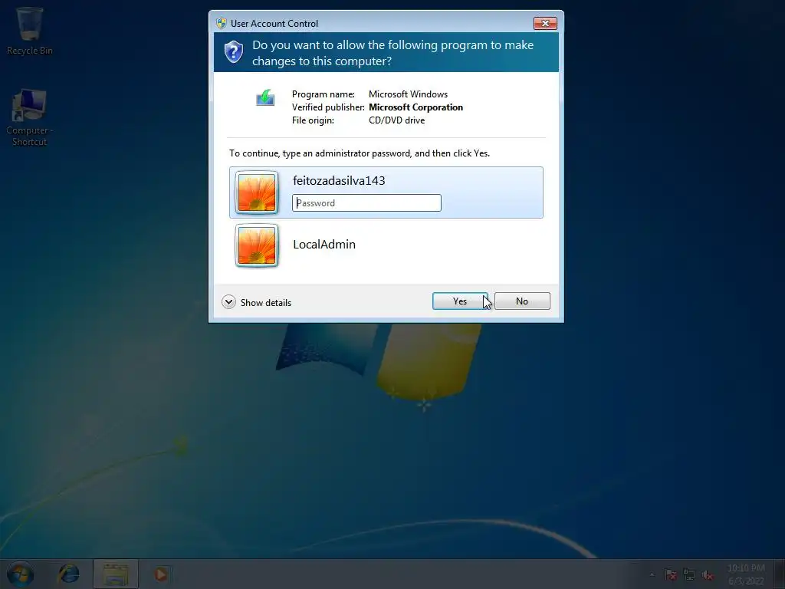Viewport: 785px width, 589px height.
Task: Click the taskbar clock showing 10:10 PM
Action: (x=746, y=574)
